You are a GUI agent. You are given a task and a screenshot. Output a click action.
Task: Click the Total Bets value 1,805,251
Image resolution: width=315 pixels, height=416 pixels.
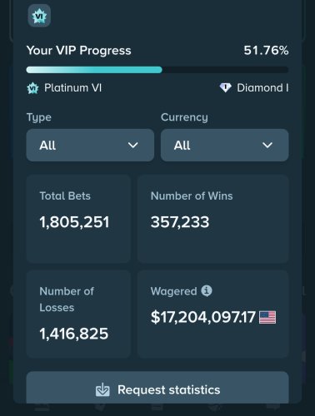click(74, 222)
